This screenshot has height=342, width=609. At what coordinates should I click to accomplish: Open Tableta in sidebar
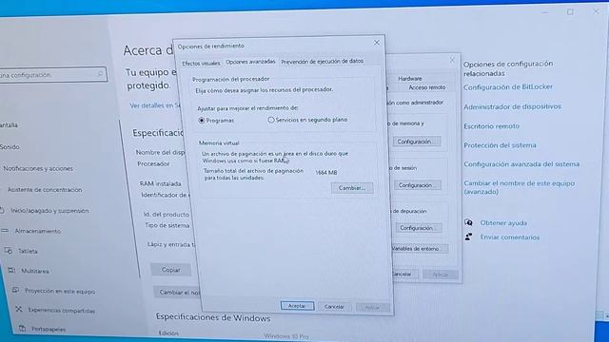click(x=28, y=251)
